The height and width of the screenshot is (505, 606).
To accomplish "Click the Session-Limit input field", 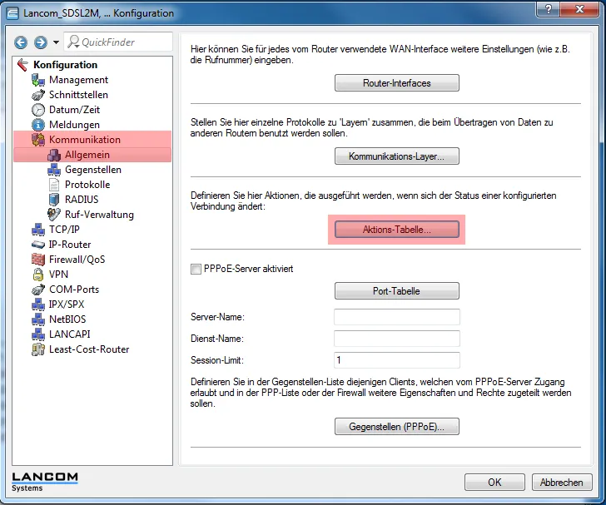I will [x=397, y=360].
